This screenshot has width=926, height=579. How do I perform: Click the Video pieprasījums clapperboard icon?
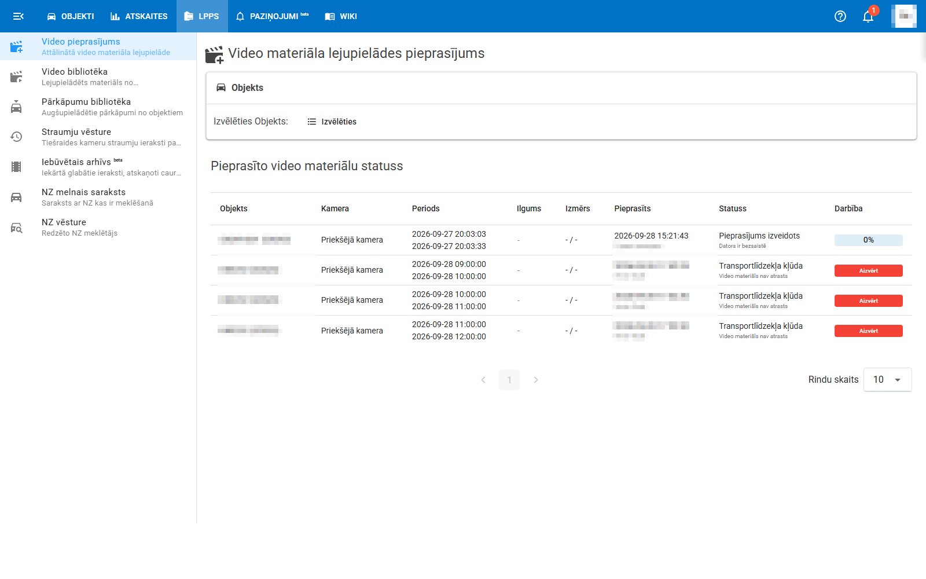tap(16, 46)
